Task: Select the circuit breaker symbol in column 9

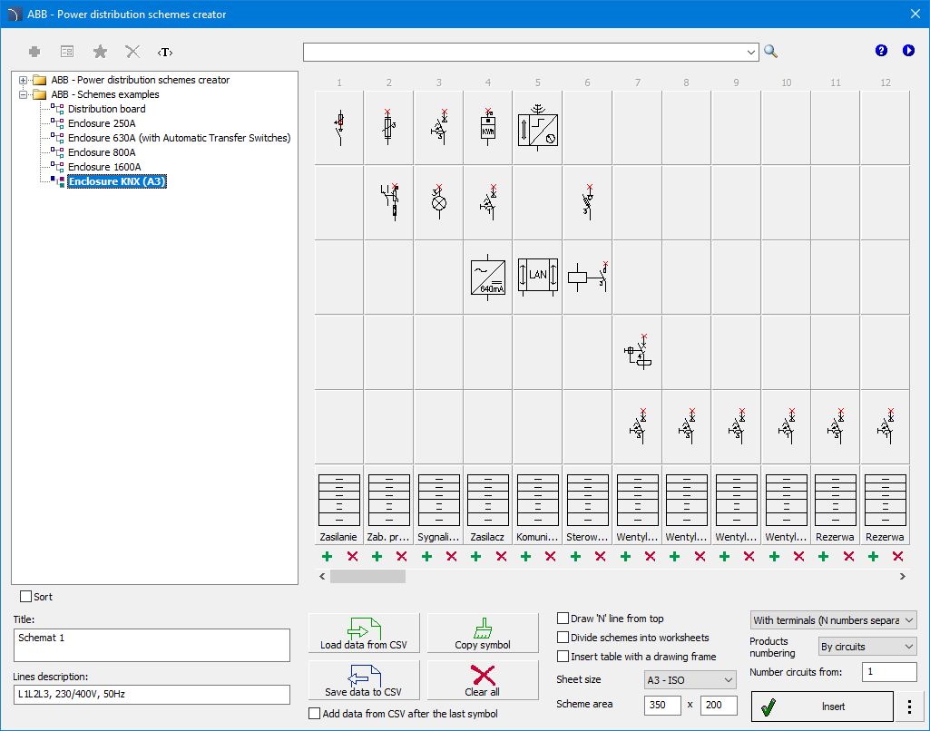Action: pyautogui.click(x=736, y=426)
